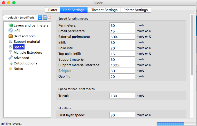The width and height of the screenshot is (197, 126).
Task: Click the Output options icon
Action: point(11,63)
